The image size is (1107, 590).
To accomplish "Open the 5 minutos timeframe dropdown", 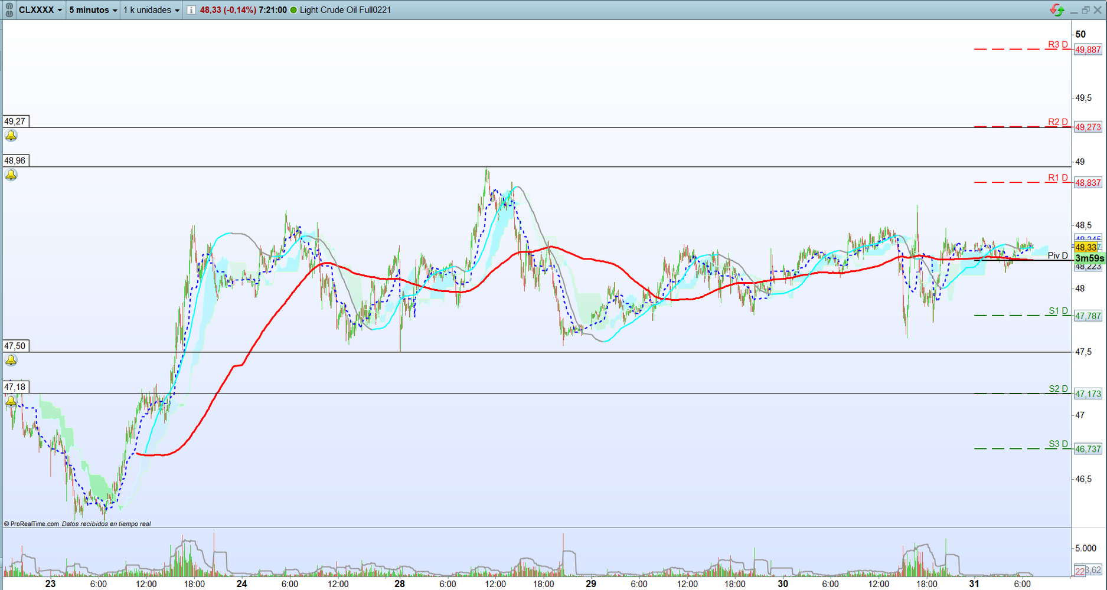I will pos(93,10).
